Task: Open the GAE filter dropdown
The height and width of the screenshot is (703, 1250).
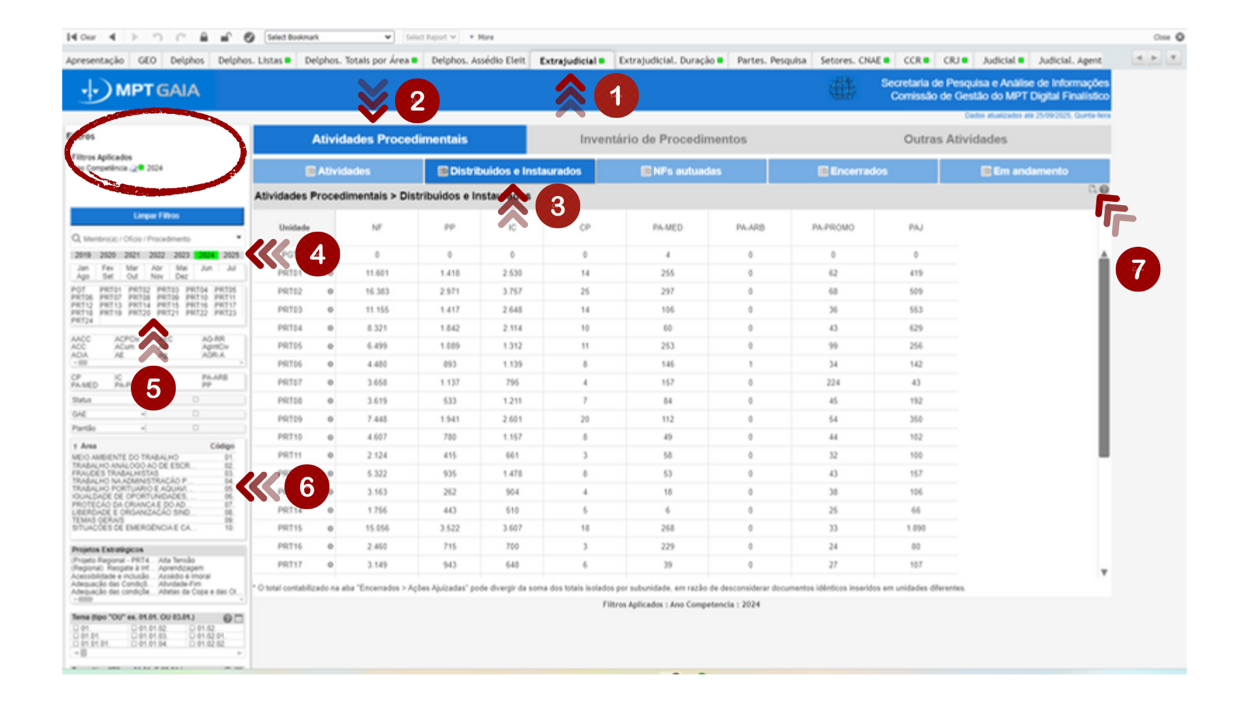Action: pyautogui.click(x=143, y=414)
